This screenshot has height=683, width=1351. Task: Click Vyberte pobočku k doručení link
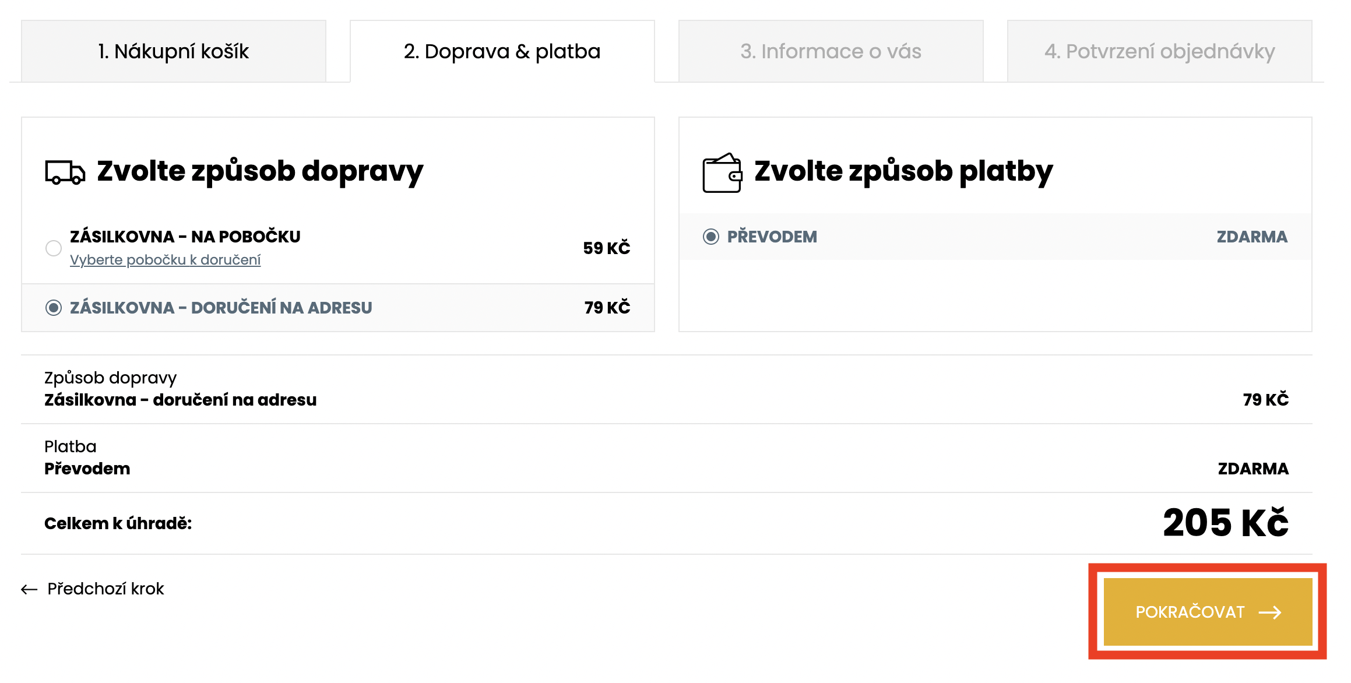(165, 260)
